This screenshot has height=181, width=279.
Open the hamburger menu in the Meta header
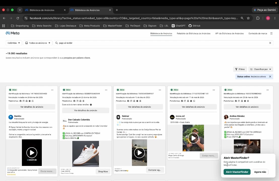pyautogui.click(x=271, y=33)
